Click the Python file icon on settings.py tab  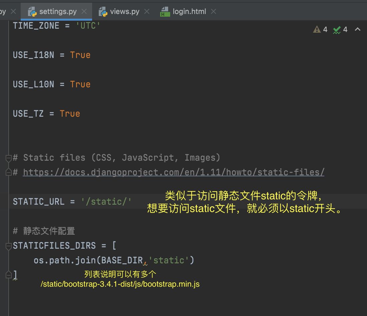[x=32, y=12]
